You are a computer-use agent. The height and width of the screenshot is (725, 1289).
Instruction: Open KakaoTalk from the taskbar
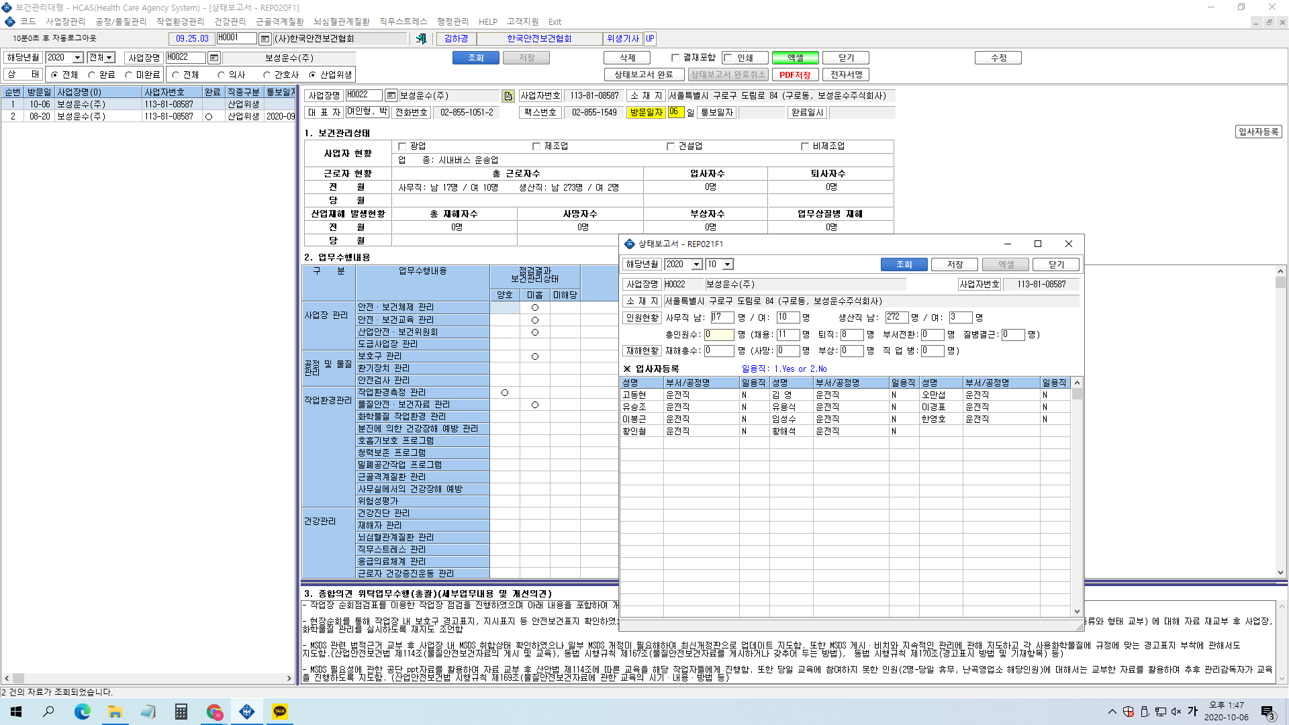click(280, 712)
